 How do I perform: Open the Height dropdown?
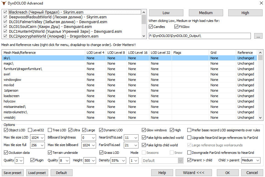tap(90, 160)
